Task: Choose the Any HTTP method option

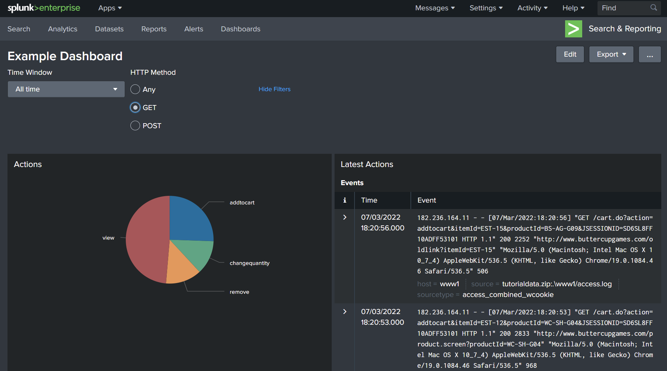Action: (135, 89)
